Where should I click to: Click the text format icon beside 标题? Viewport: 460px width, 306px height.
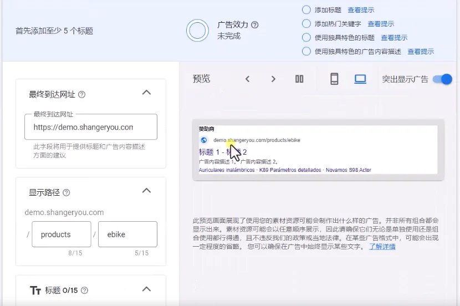point(35,290)
